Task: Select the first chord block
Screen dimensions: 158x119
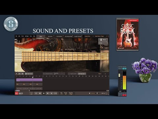Action: 19,84
